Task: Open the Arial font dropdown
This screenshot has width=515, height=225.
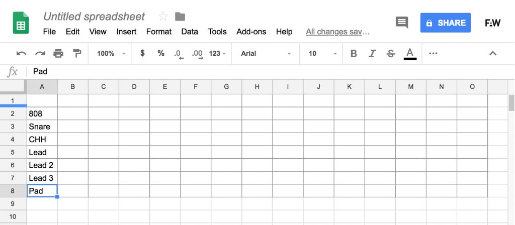Action: click(266, 53)
